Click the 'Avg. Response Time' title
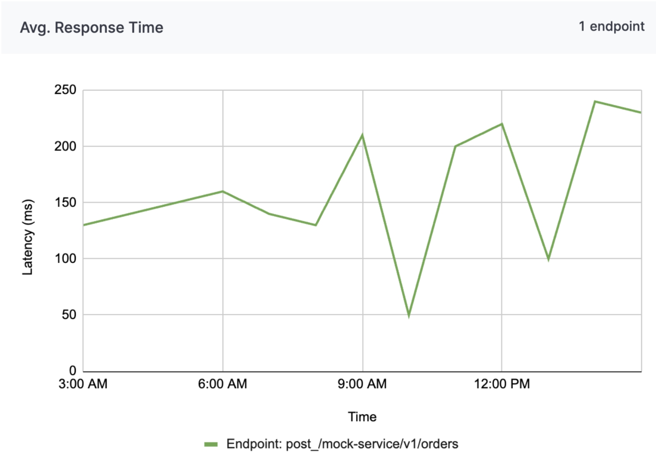The image size is (656, 459). click(91, 27)
